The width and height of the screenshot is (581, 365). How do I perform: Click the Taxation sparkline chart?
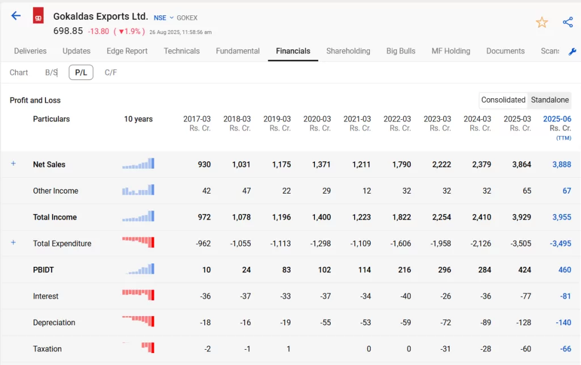click(138, 347)
